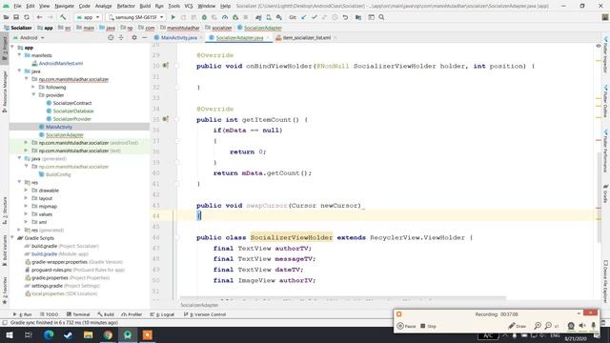610x343 pixels.
Task: Open the app run configuration dropdown
Action: click(88, 17)
